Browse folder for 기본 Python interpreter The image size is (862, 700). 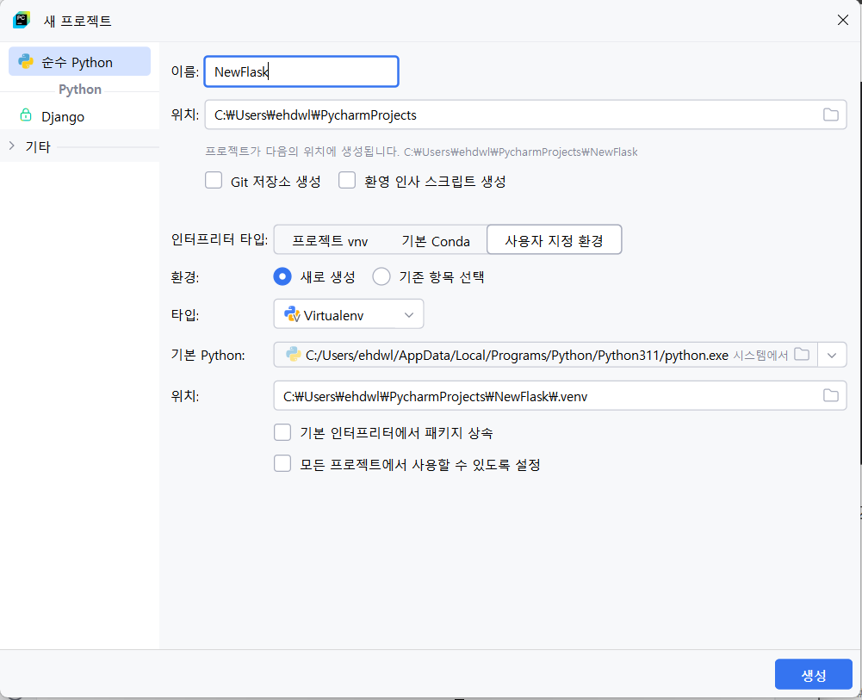pos(802,355)
